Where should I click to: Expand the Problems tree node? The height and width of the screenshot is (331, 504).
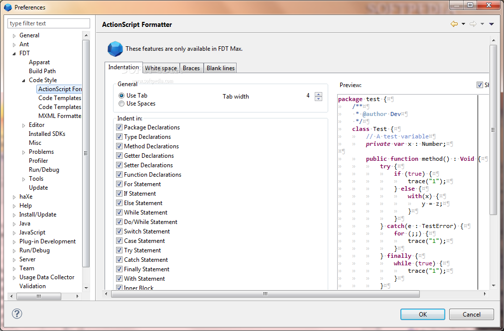[x=23, y=152]
